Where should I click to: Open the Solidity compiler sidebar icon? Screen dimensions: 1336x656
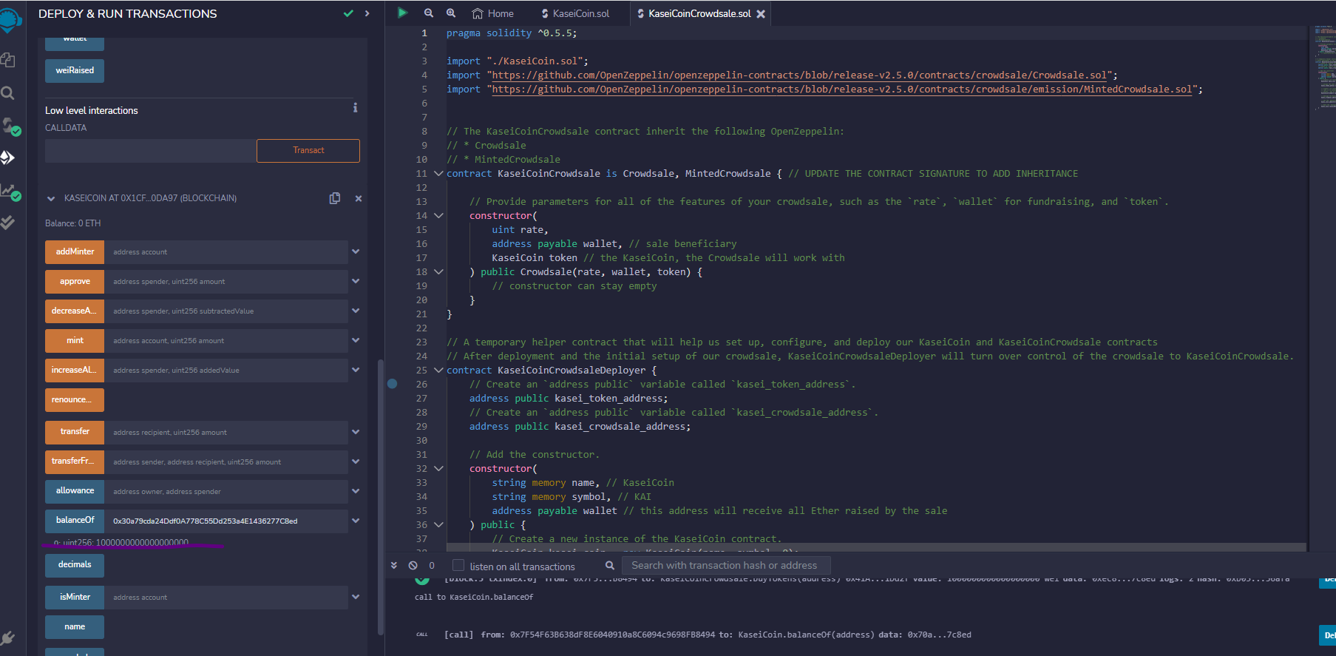click(10, 126)
